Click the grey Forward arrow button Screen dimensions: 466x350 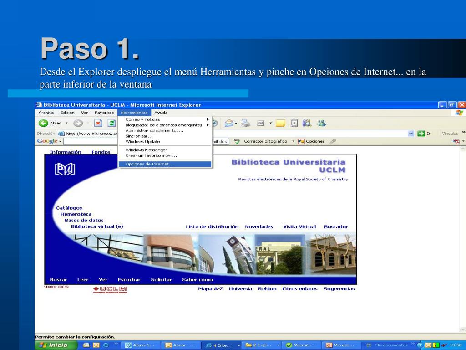pyautogui.click(x=78, y=123)
